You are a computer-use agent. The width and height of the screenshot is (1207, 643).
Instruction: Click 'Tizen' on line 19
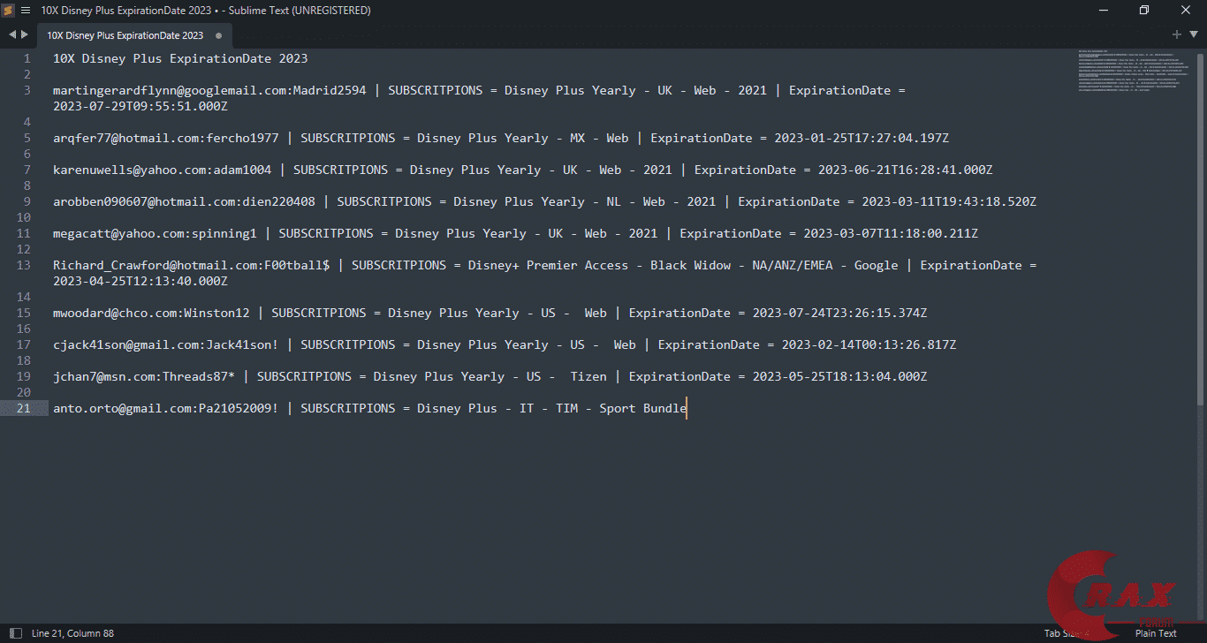click(x=588, y=376)
